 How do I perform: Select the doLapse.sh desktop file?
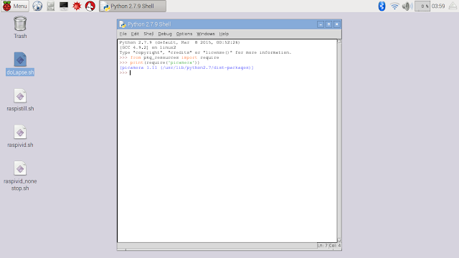tap(20, 64)
